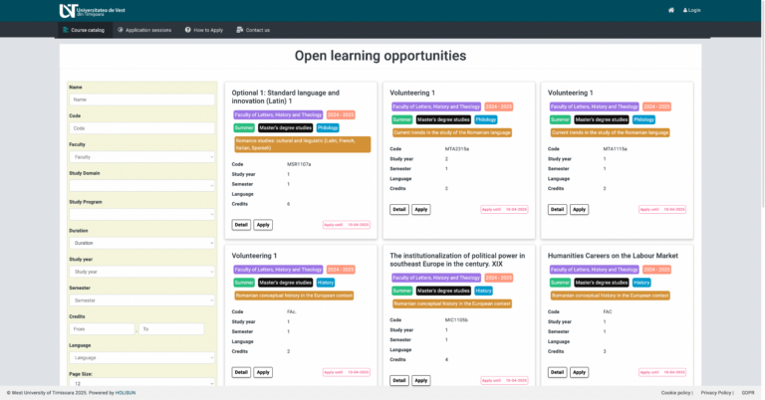
Task: Open the Duration dropdown
Action: (141, 243)
